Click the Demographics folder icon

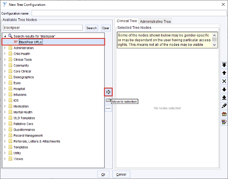pyautogui.click(x=10, y=77)
